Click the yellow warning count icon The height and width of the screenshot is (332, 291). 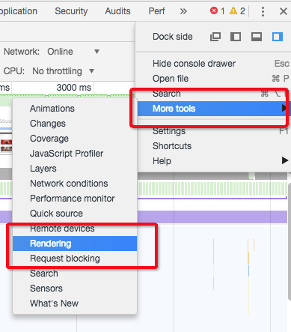[233, 10]
